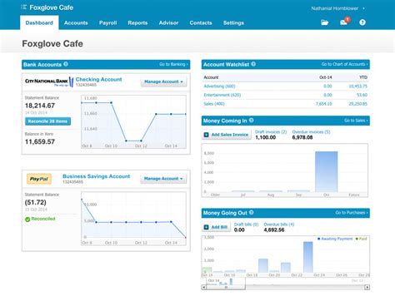Screen dimensions: 395x301
Task: Open the Reports menu tab
Action: tap(137, 23)
